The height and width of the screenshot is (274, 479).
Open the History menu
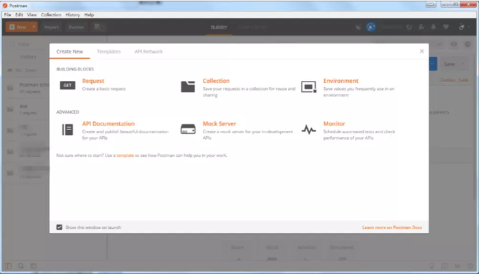(x=73, y=14)
